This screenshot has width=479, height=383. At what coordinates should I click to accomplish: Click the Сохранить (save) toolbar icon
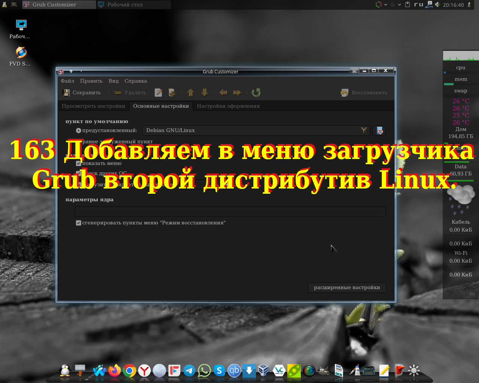(x=66, y=93)
